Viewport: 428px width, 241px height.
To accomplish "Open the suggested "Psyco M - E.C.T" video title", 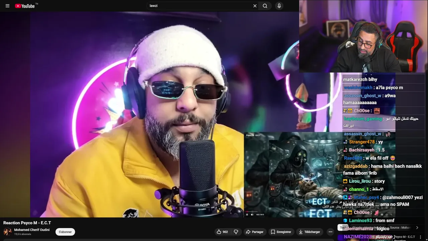I will click(405, 237).
